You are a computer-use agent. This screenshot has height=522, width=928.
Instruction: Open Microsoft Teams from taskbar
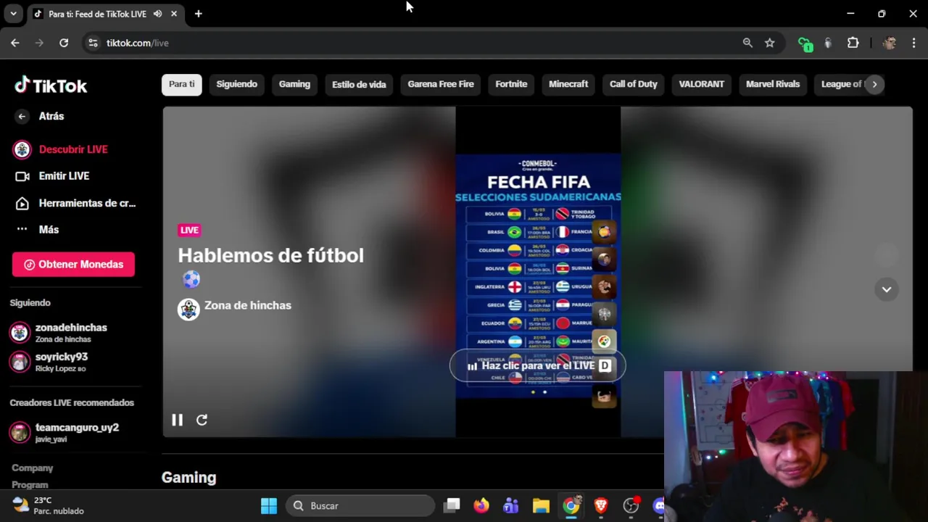click(x=511, y=506)
